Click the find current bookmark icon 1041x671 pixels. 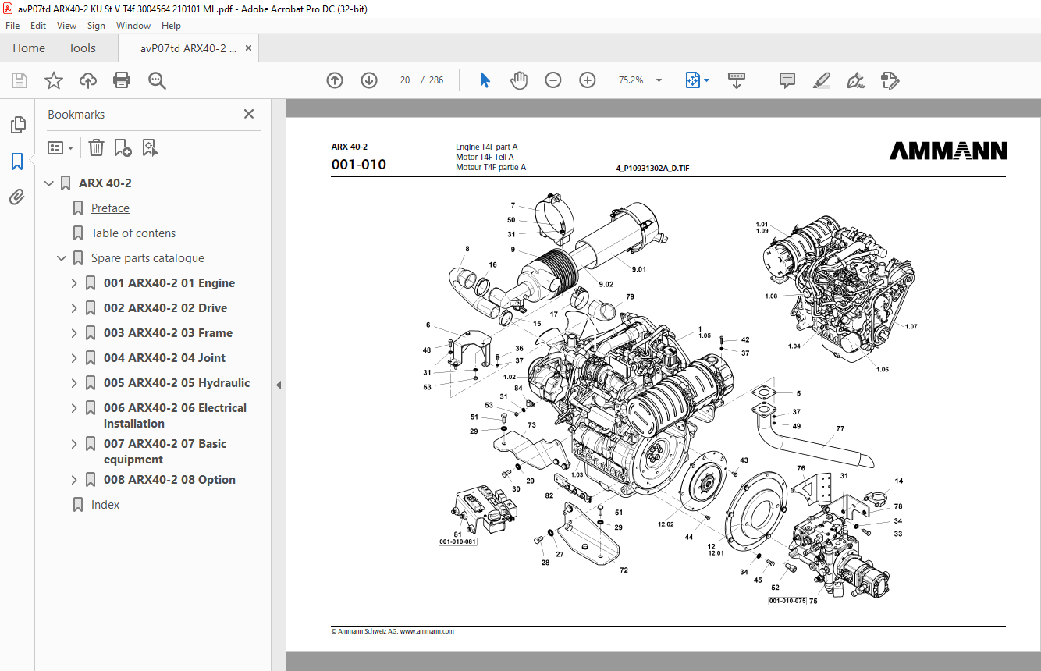click(150, 147)
